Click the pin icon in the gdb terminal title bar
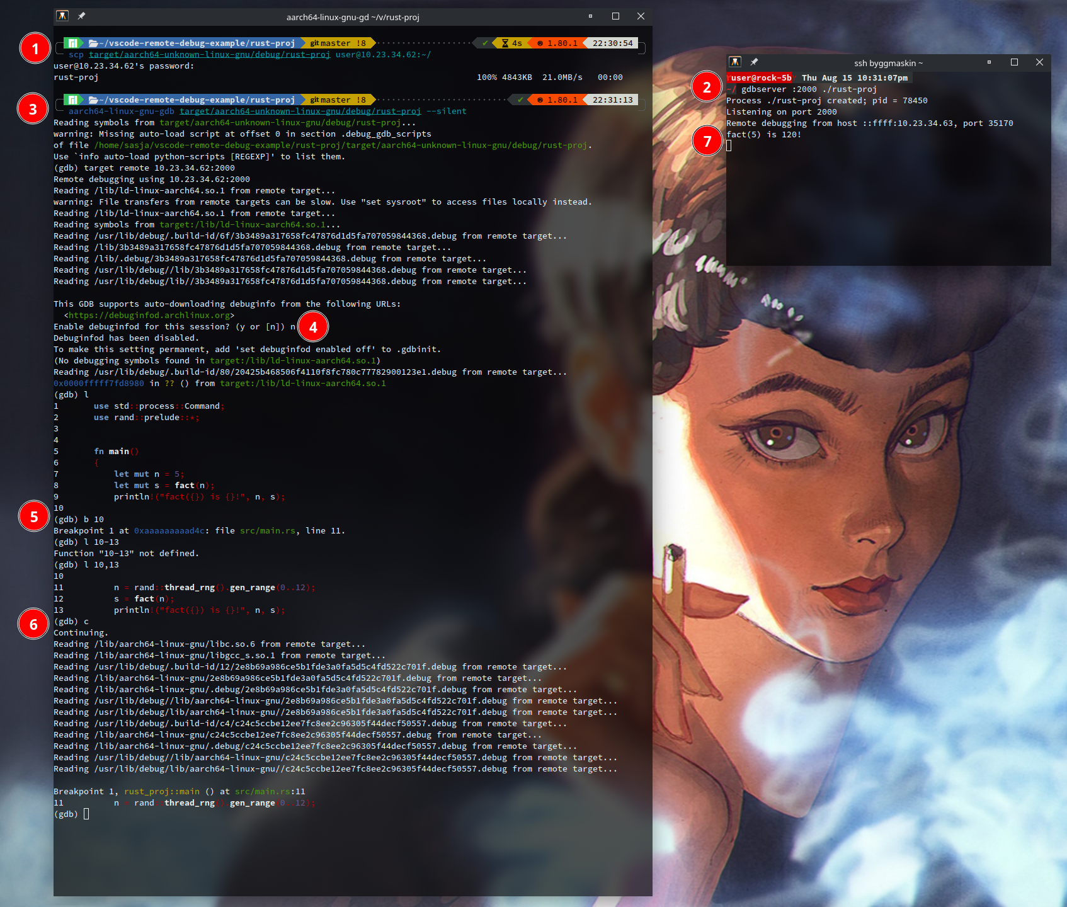This screenshot has width=1067, height=907. [x=81, y=16]
